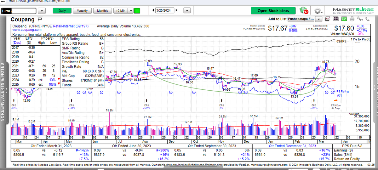Select the Monthly chart period
This screenshot has height=170, width=378.
[102, 11]
